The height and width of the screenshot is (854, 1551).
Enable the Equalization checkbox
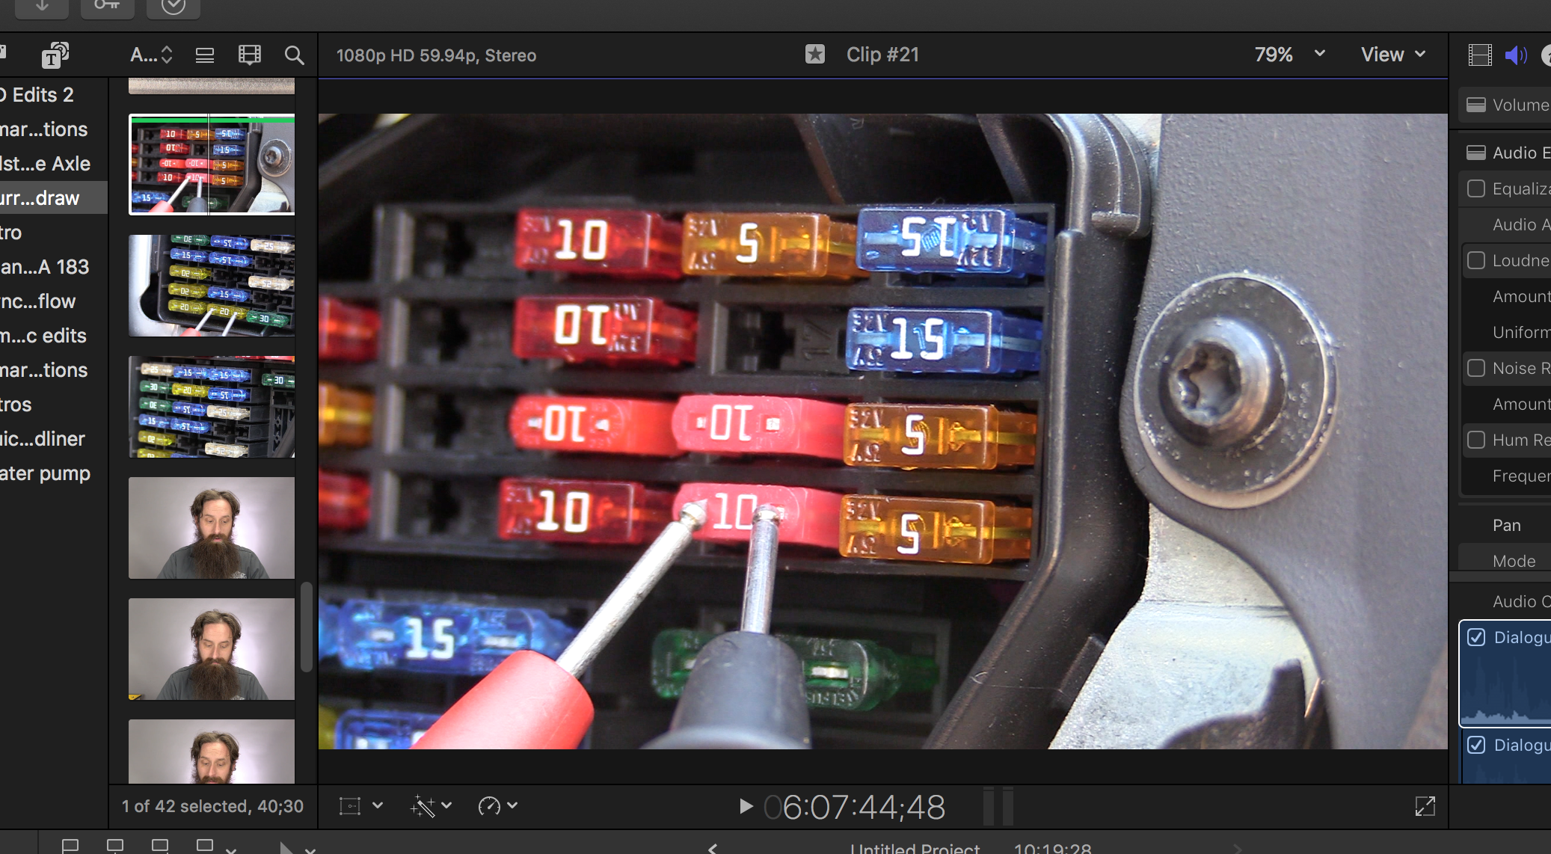(x=1475, y=188)
